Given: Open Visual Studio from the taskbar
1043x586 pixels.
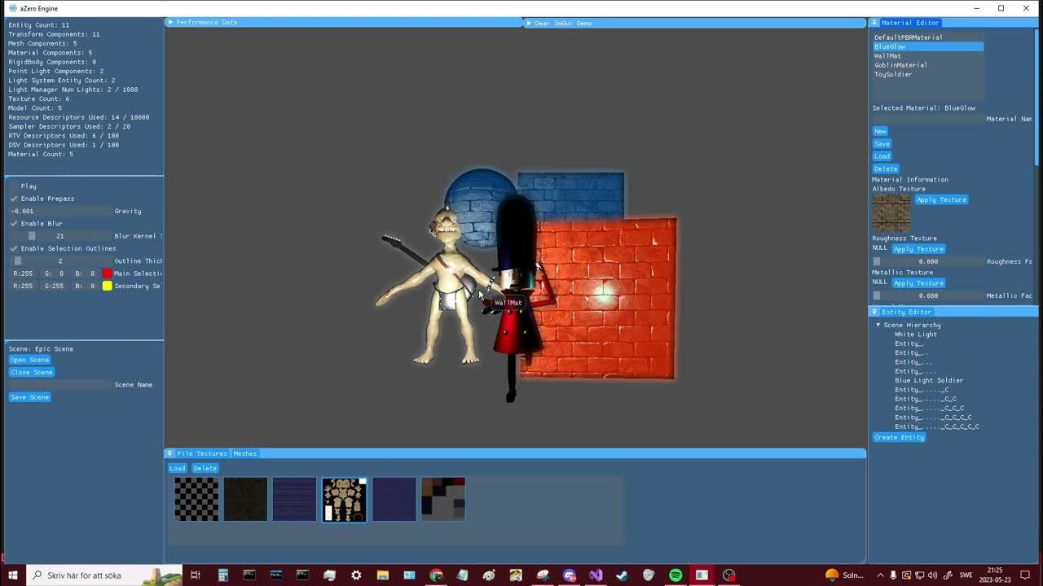Looking at the screenshot, I should (596, 575).
